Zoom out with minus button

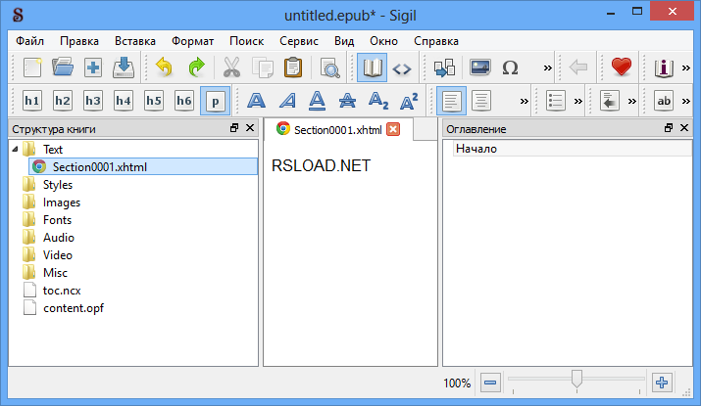(490, 383)
